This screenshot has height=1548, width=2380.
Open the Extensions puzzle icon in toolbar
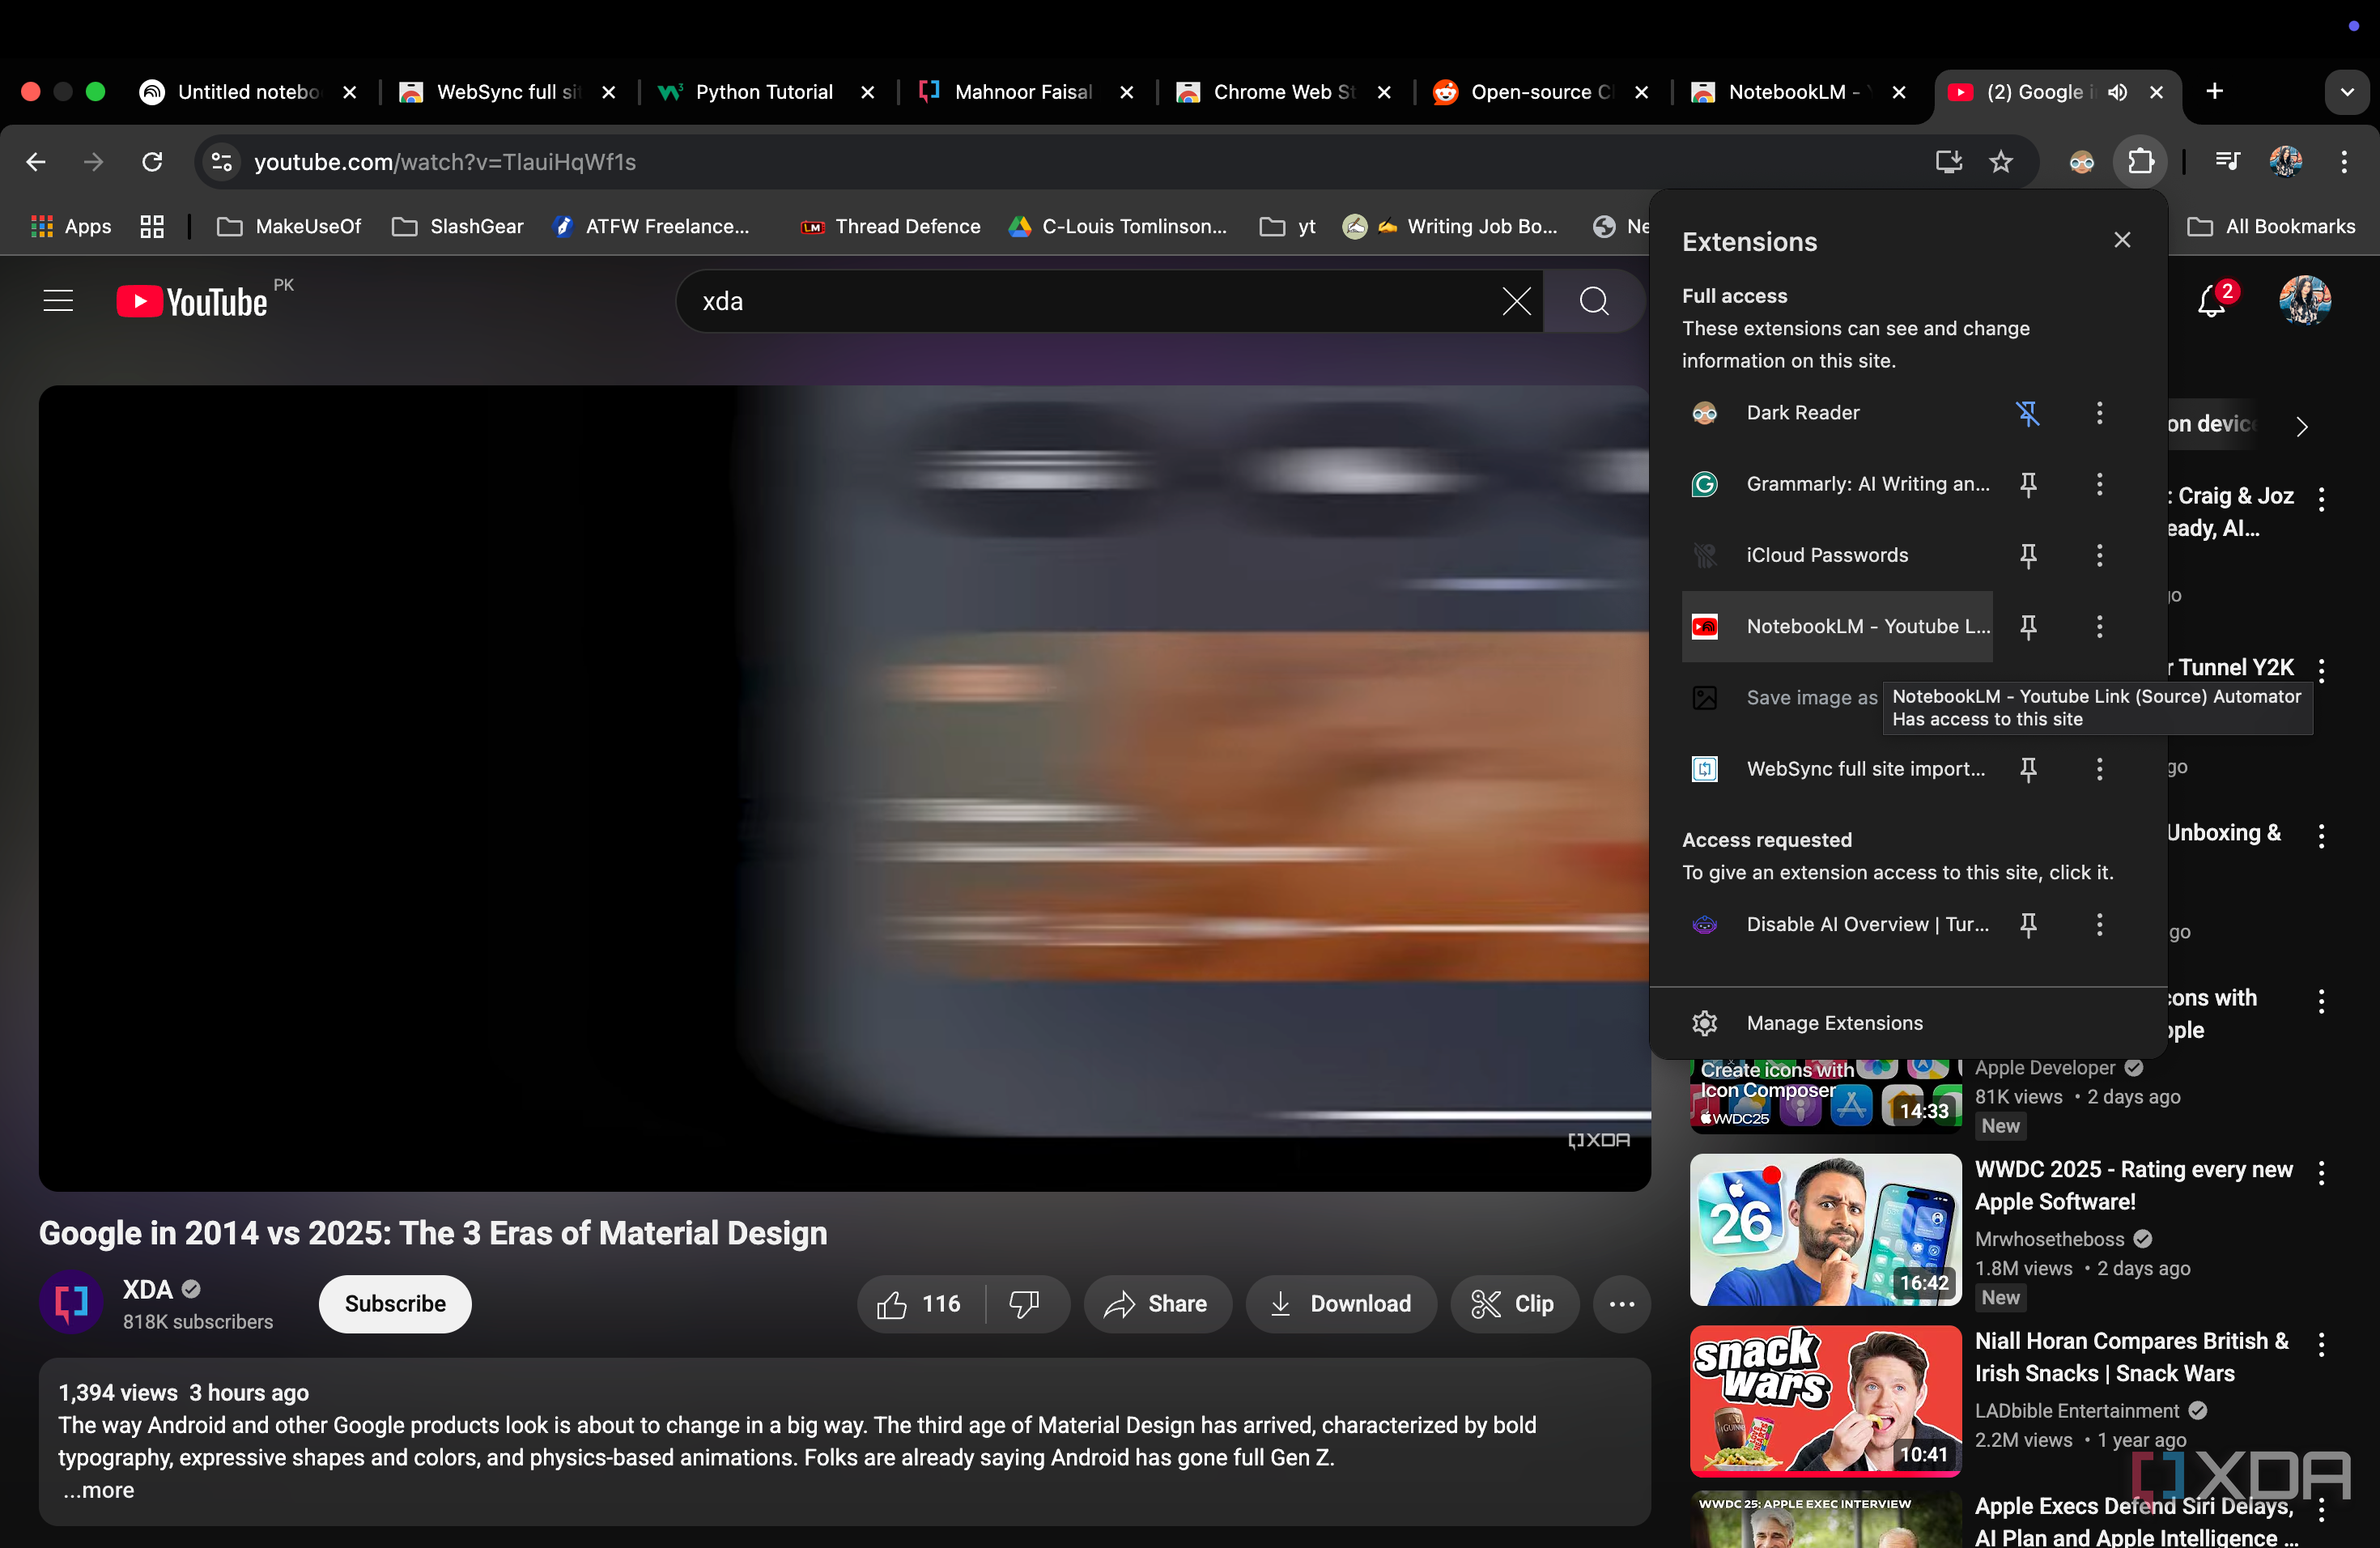2140,161
